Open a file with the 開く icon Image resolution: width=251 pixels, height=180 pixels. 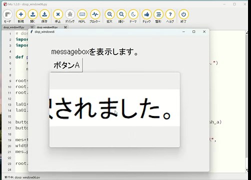click(x=32, y=16)
